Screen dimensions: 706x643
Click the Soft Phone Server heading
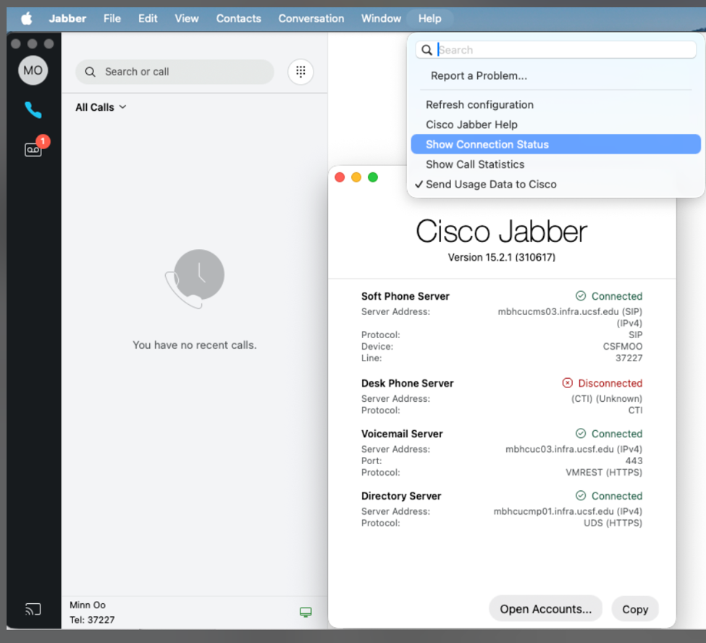(405, 296)
